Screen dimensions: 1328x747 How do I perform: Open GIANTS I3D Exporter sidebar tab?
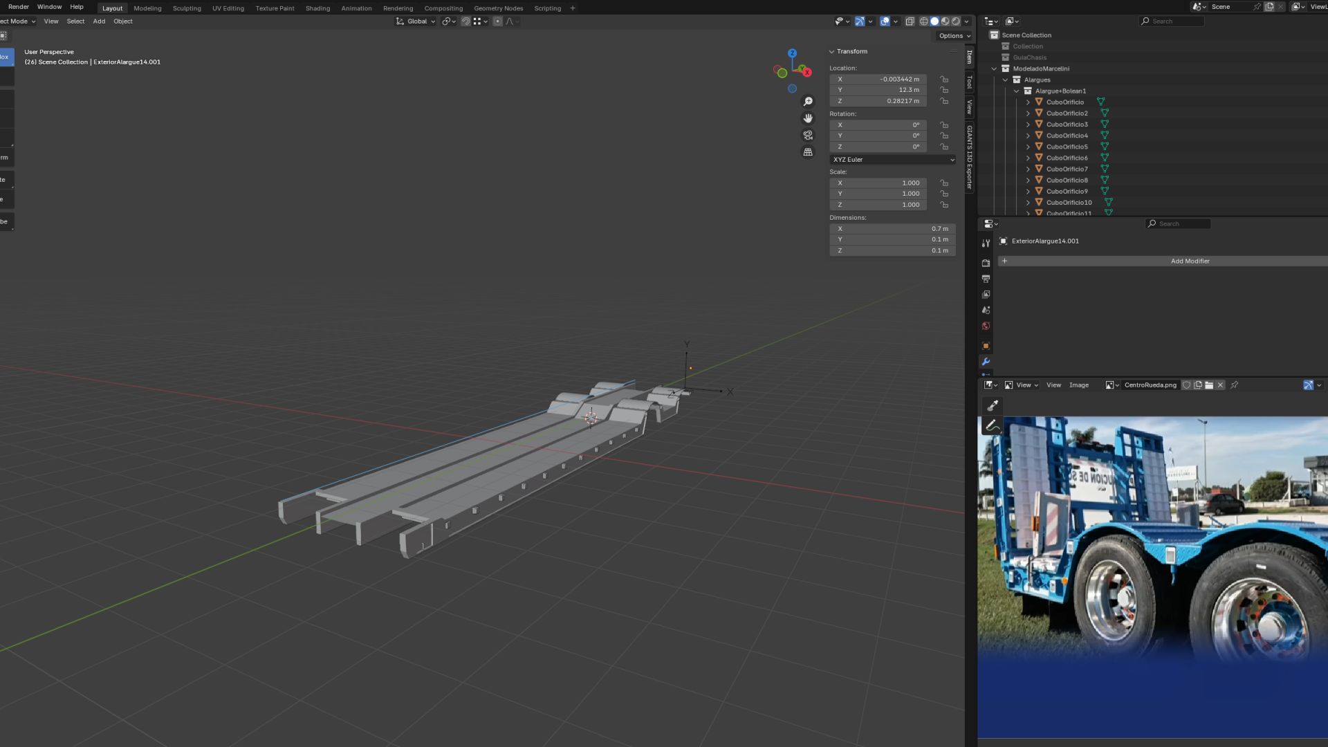click(x=970, y=158)
